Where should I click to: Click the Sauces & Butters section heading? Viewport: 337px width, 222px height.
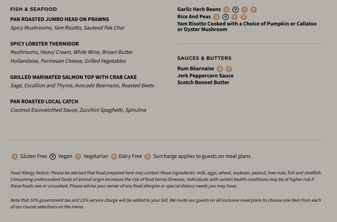point(204,58)
